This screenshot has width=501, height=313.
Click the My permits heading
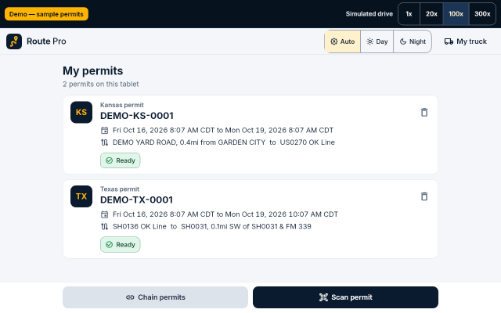[92, 71]
